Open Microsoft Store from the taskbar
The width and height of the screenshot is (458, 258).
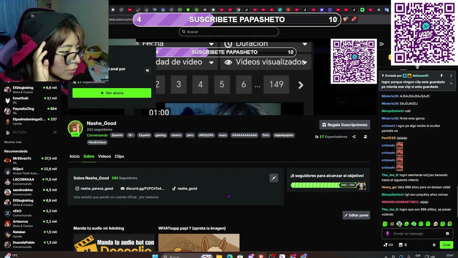pyautogui.click(x=240, y=256)
